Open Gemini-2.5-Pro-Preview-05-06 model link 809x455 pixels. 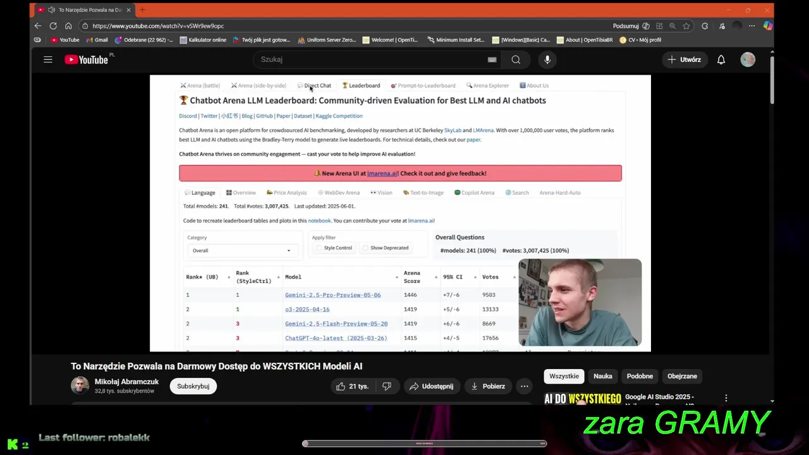(x=332, y=295)
